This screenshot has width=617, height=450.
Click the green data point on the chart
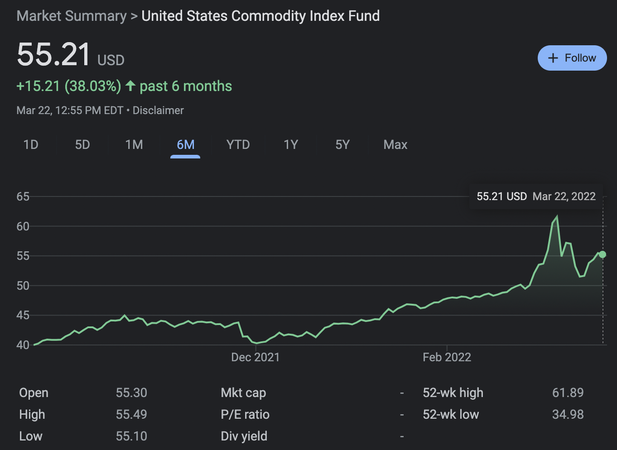coord(603,254)
